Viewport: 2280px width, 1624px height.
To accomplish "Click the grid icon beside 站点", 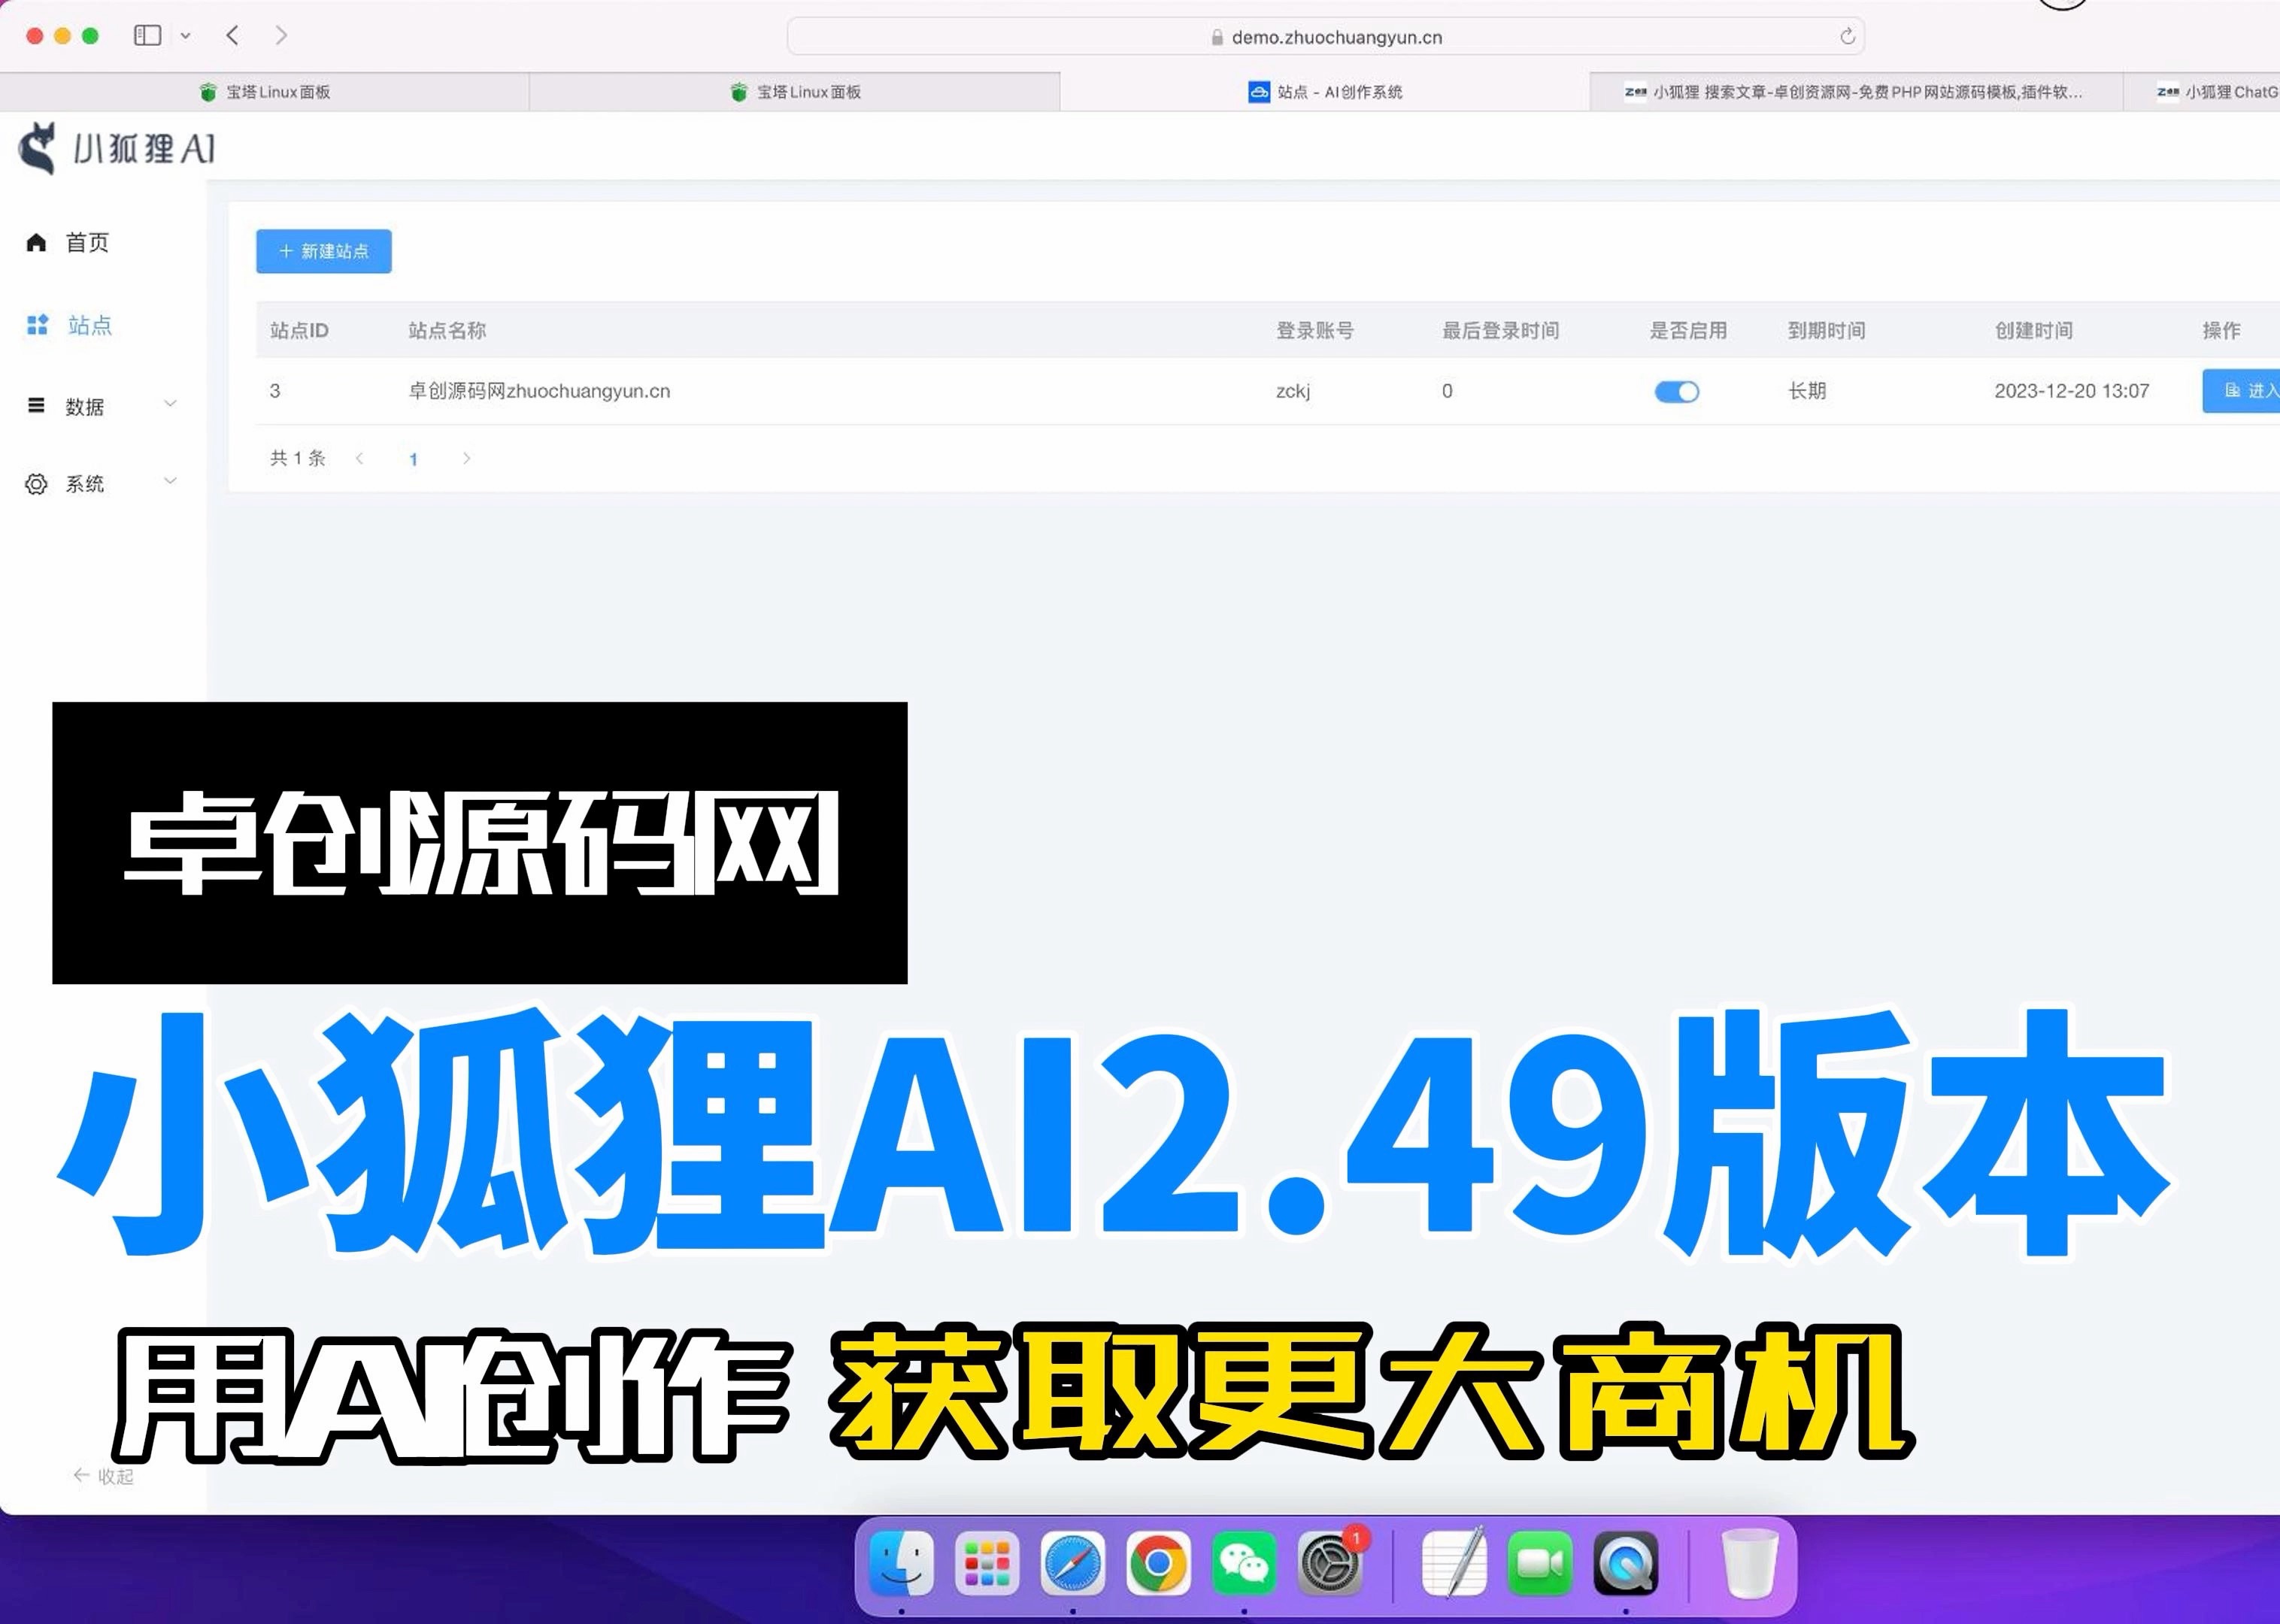I will point(37,325).
